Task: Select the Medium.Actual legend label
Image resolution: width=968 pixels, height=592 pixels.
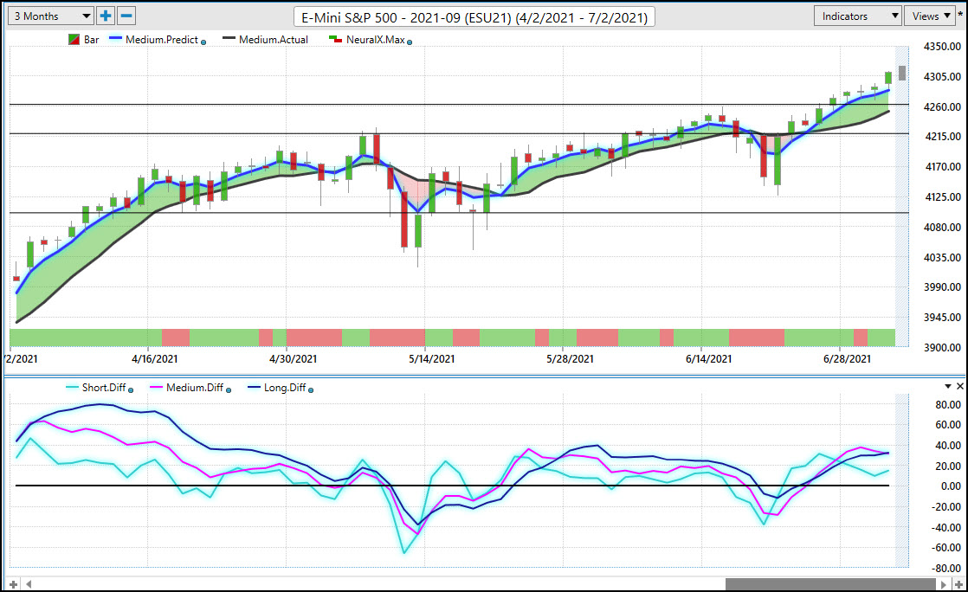Action: pyautogui.click(x=274, y=40)
